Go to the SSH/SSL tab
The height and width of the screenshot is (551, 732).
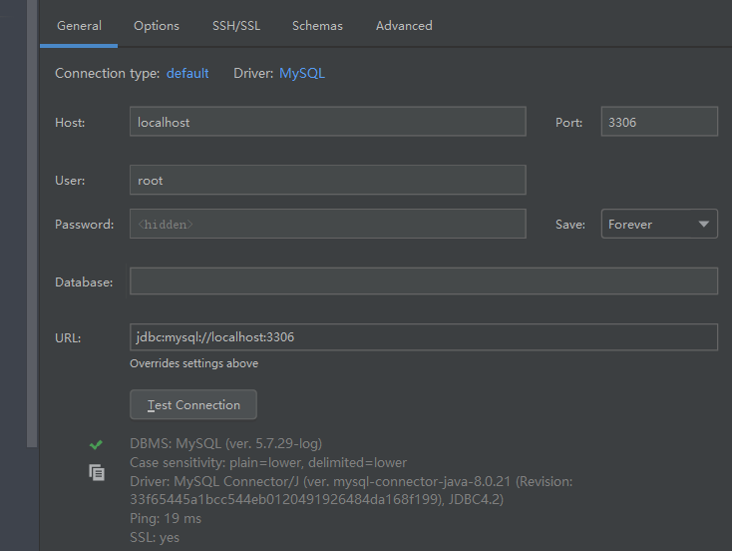[x=236, y=26]
